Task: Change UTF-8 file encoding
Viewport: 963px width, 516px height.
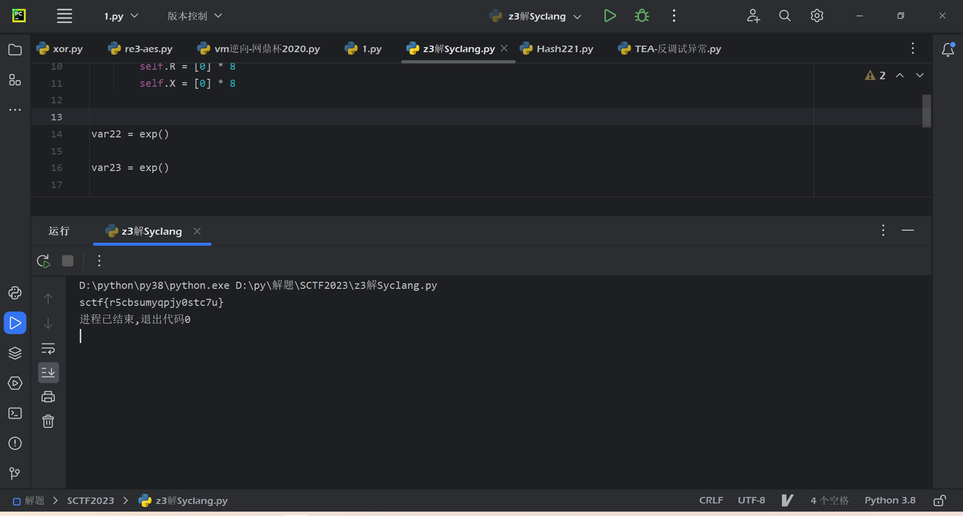Action: [751, 500]
